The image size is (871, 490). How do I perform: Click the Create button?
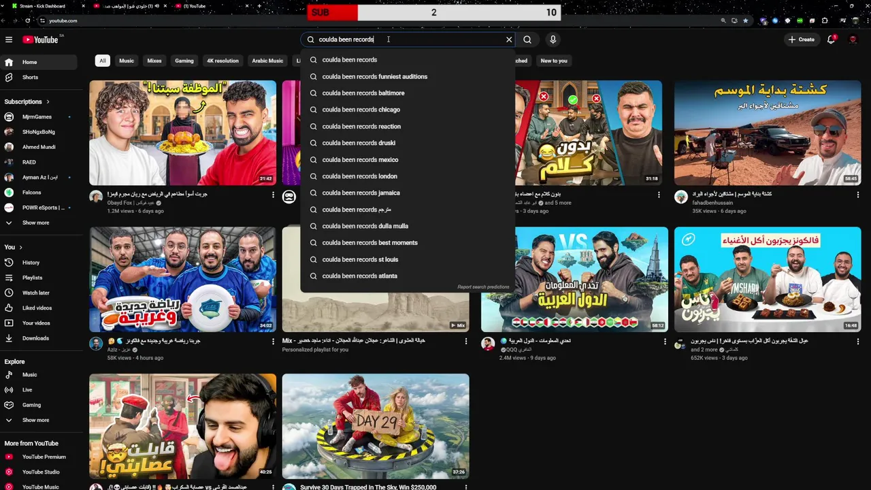[x=802, y=39]
